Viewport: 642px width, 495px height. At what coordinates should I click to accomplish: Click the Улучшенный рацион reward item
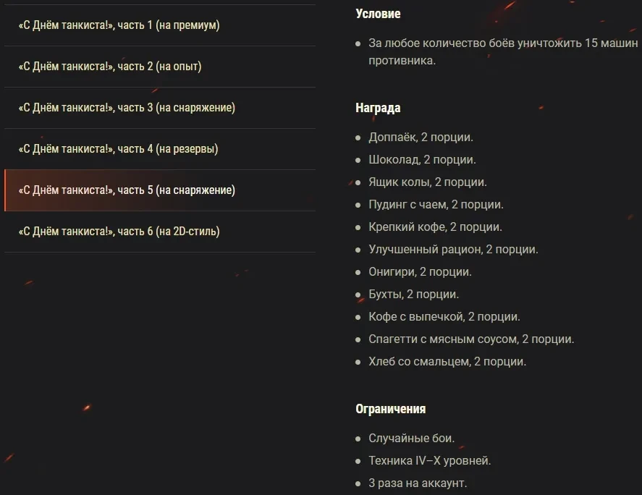pyautogui.click(x=453, y=249)
